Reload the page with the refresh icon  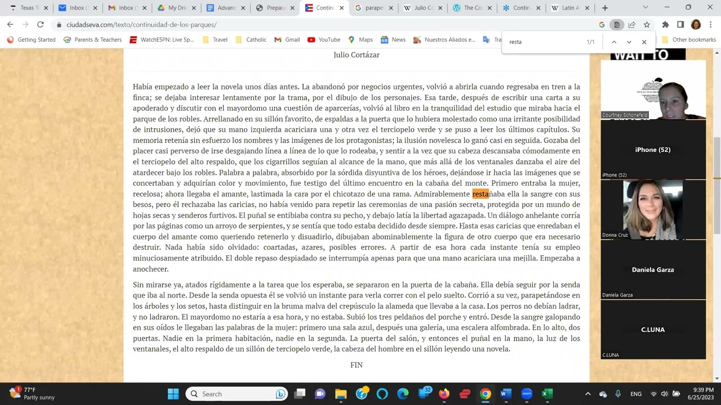click(x=41, y=25)
